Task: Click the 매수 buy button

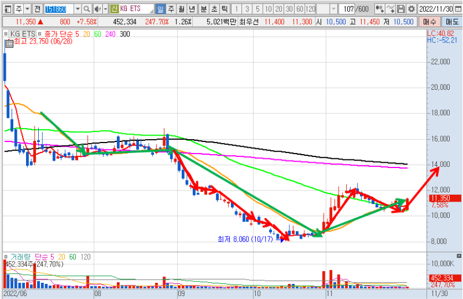Action: (429, 21)
